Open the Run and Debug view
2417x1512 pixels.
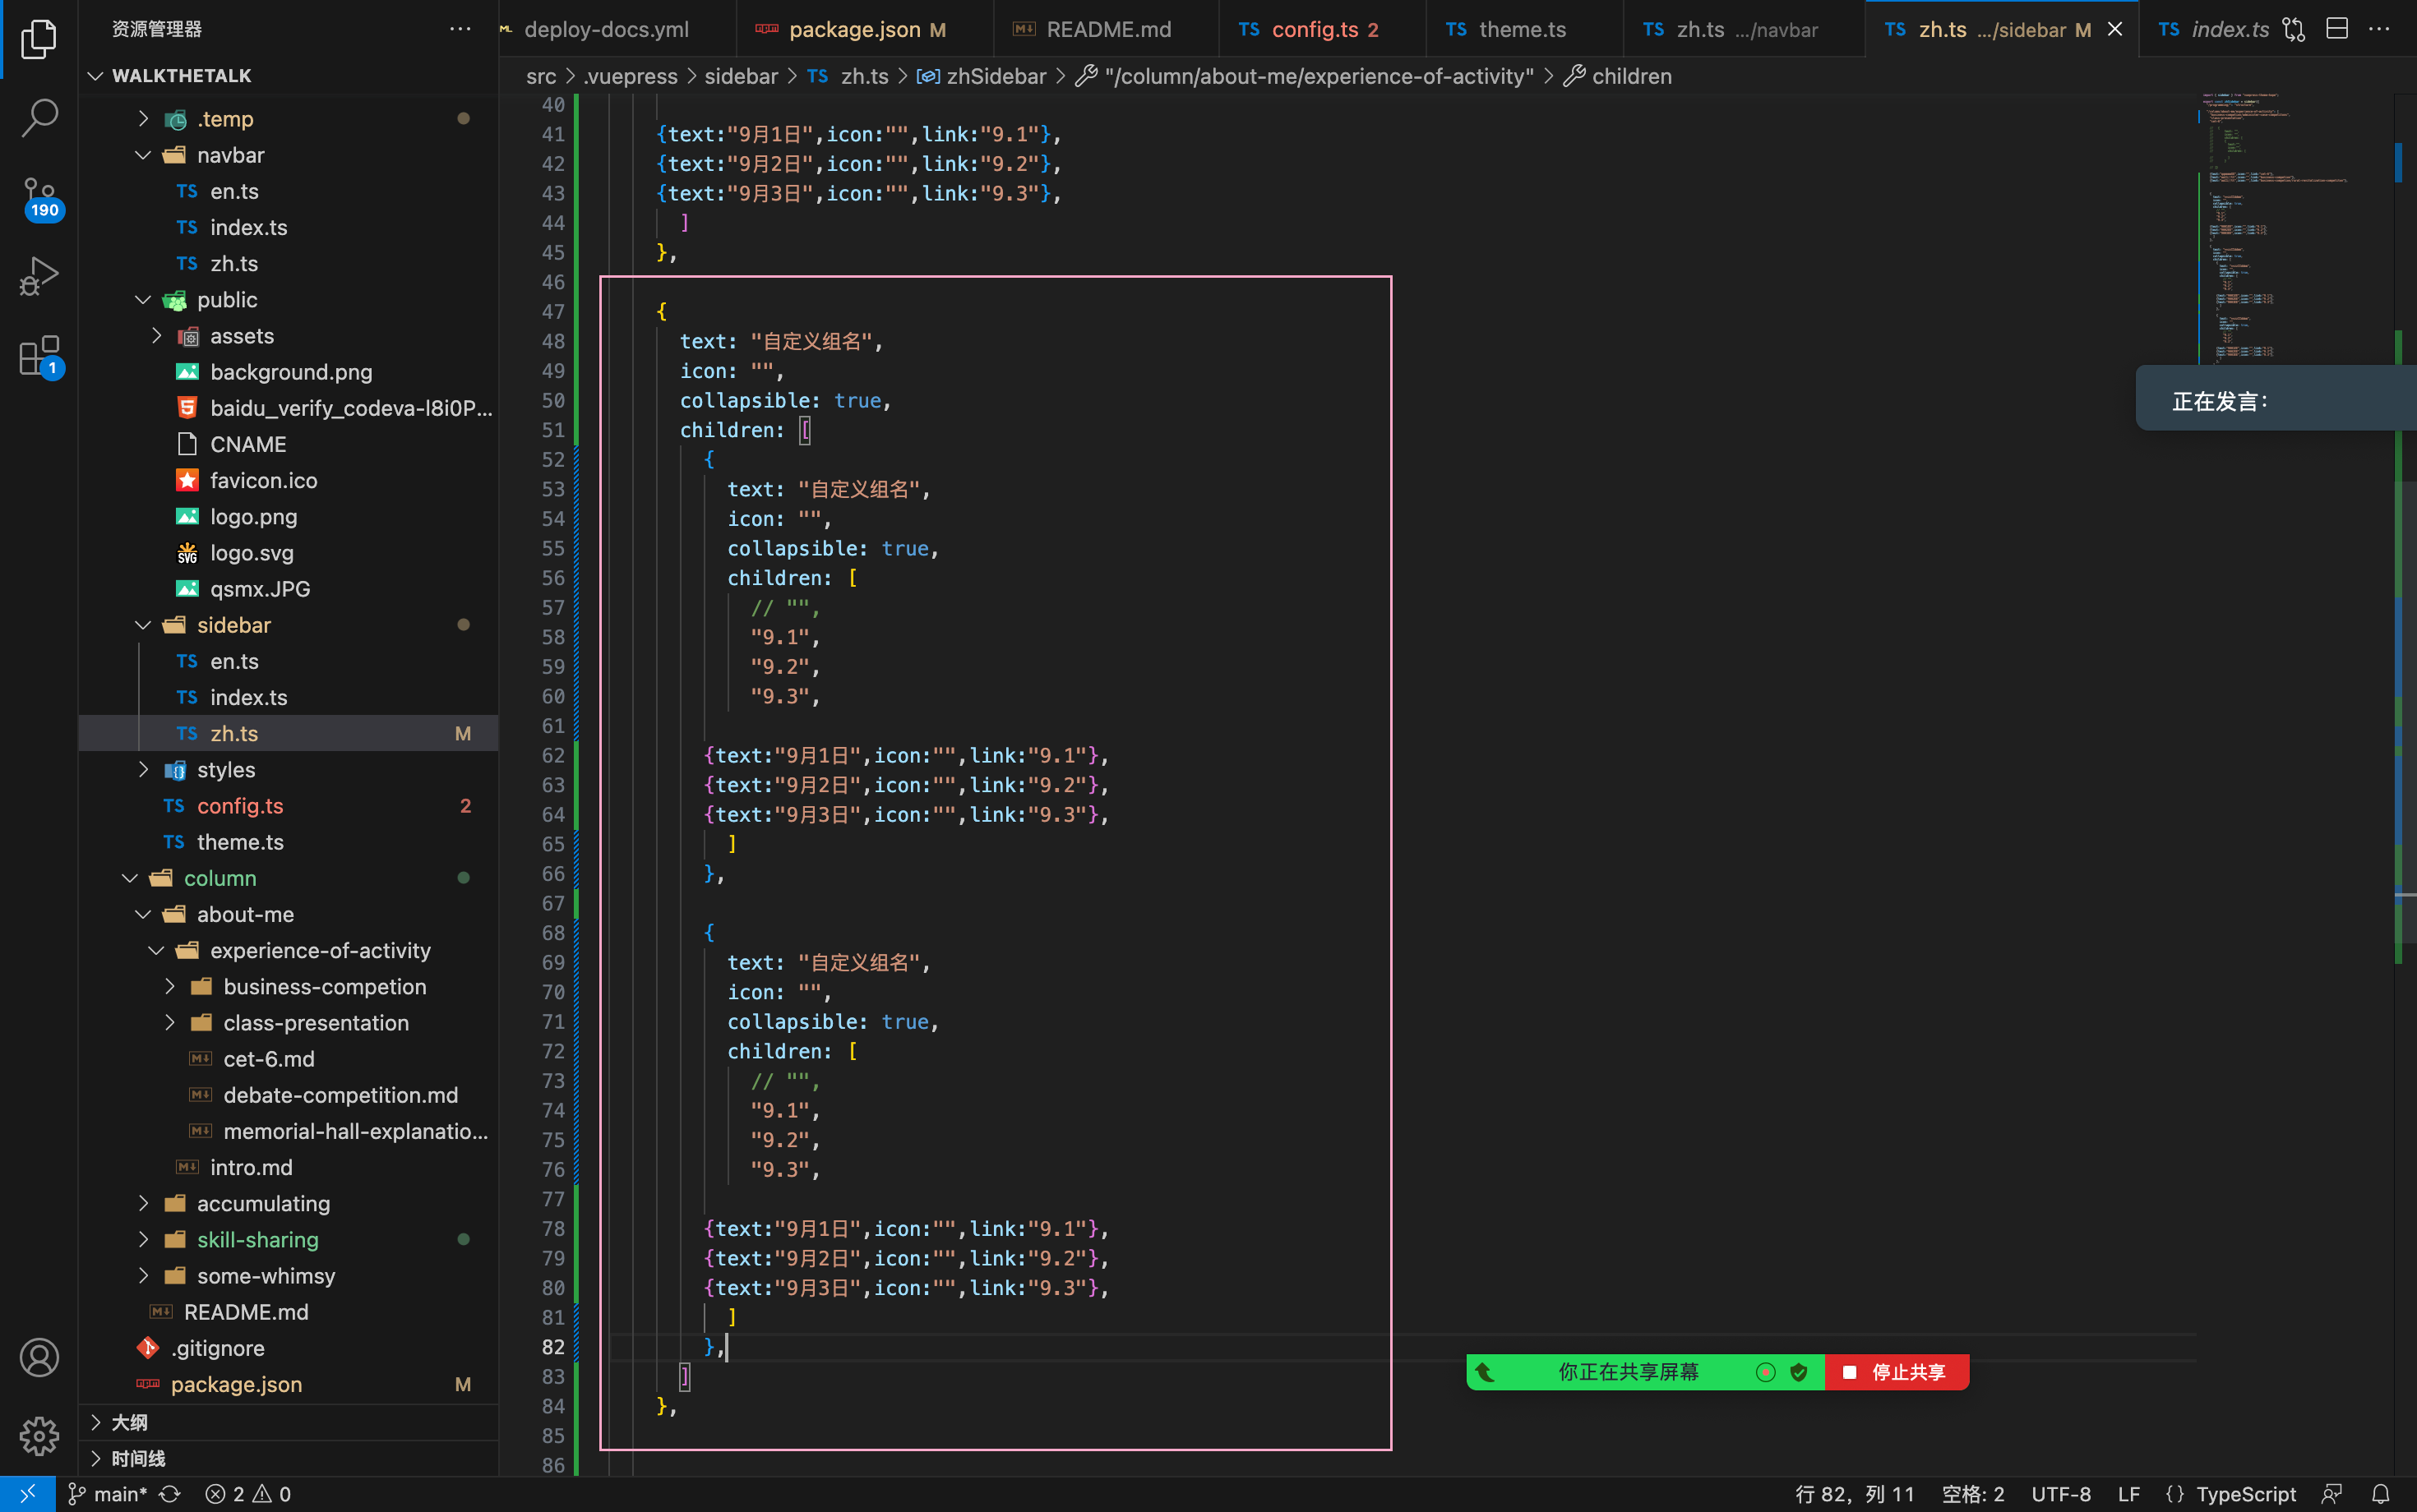[39, 276]
